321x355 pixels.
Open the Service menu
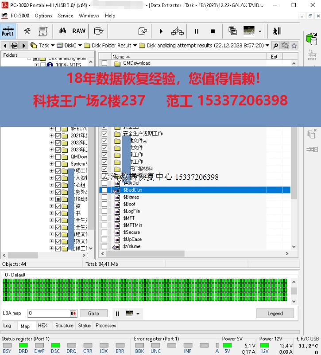coord(66,16)
